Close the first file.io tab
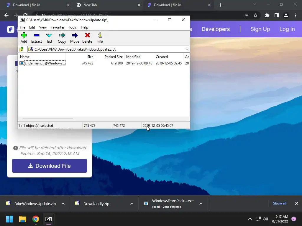This screenshot has width=302, height=226. point(68,5)
